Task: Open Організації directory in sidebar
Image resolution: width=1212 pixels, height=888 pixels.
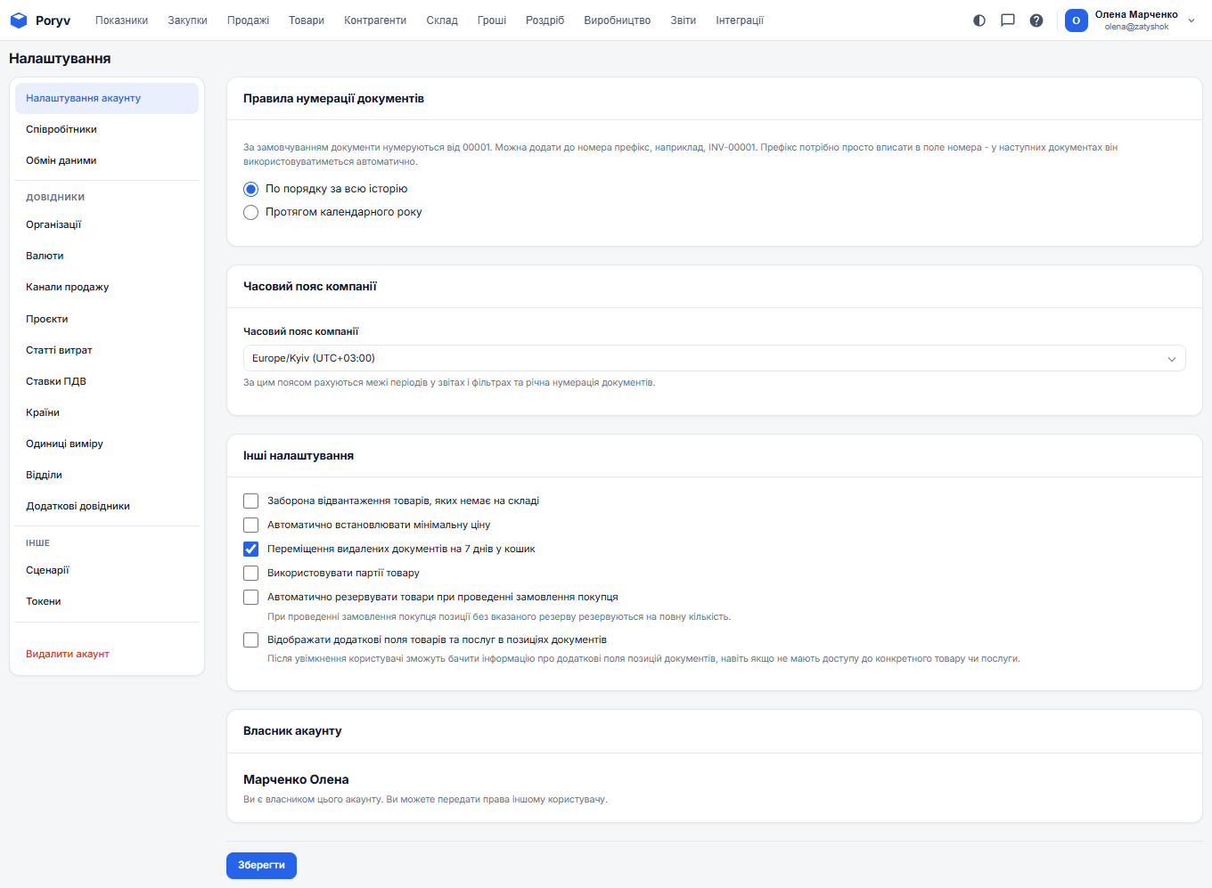Action: point(107,224)
